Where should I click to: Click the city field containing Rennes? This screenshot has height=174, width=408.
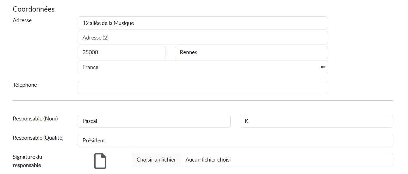(251, 52)
